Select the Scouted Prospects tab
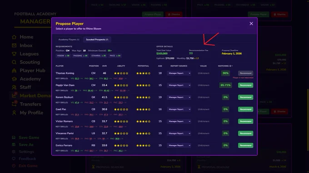309x173 pixels. 97,39
